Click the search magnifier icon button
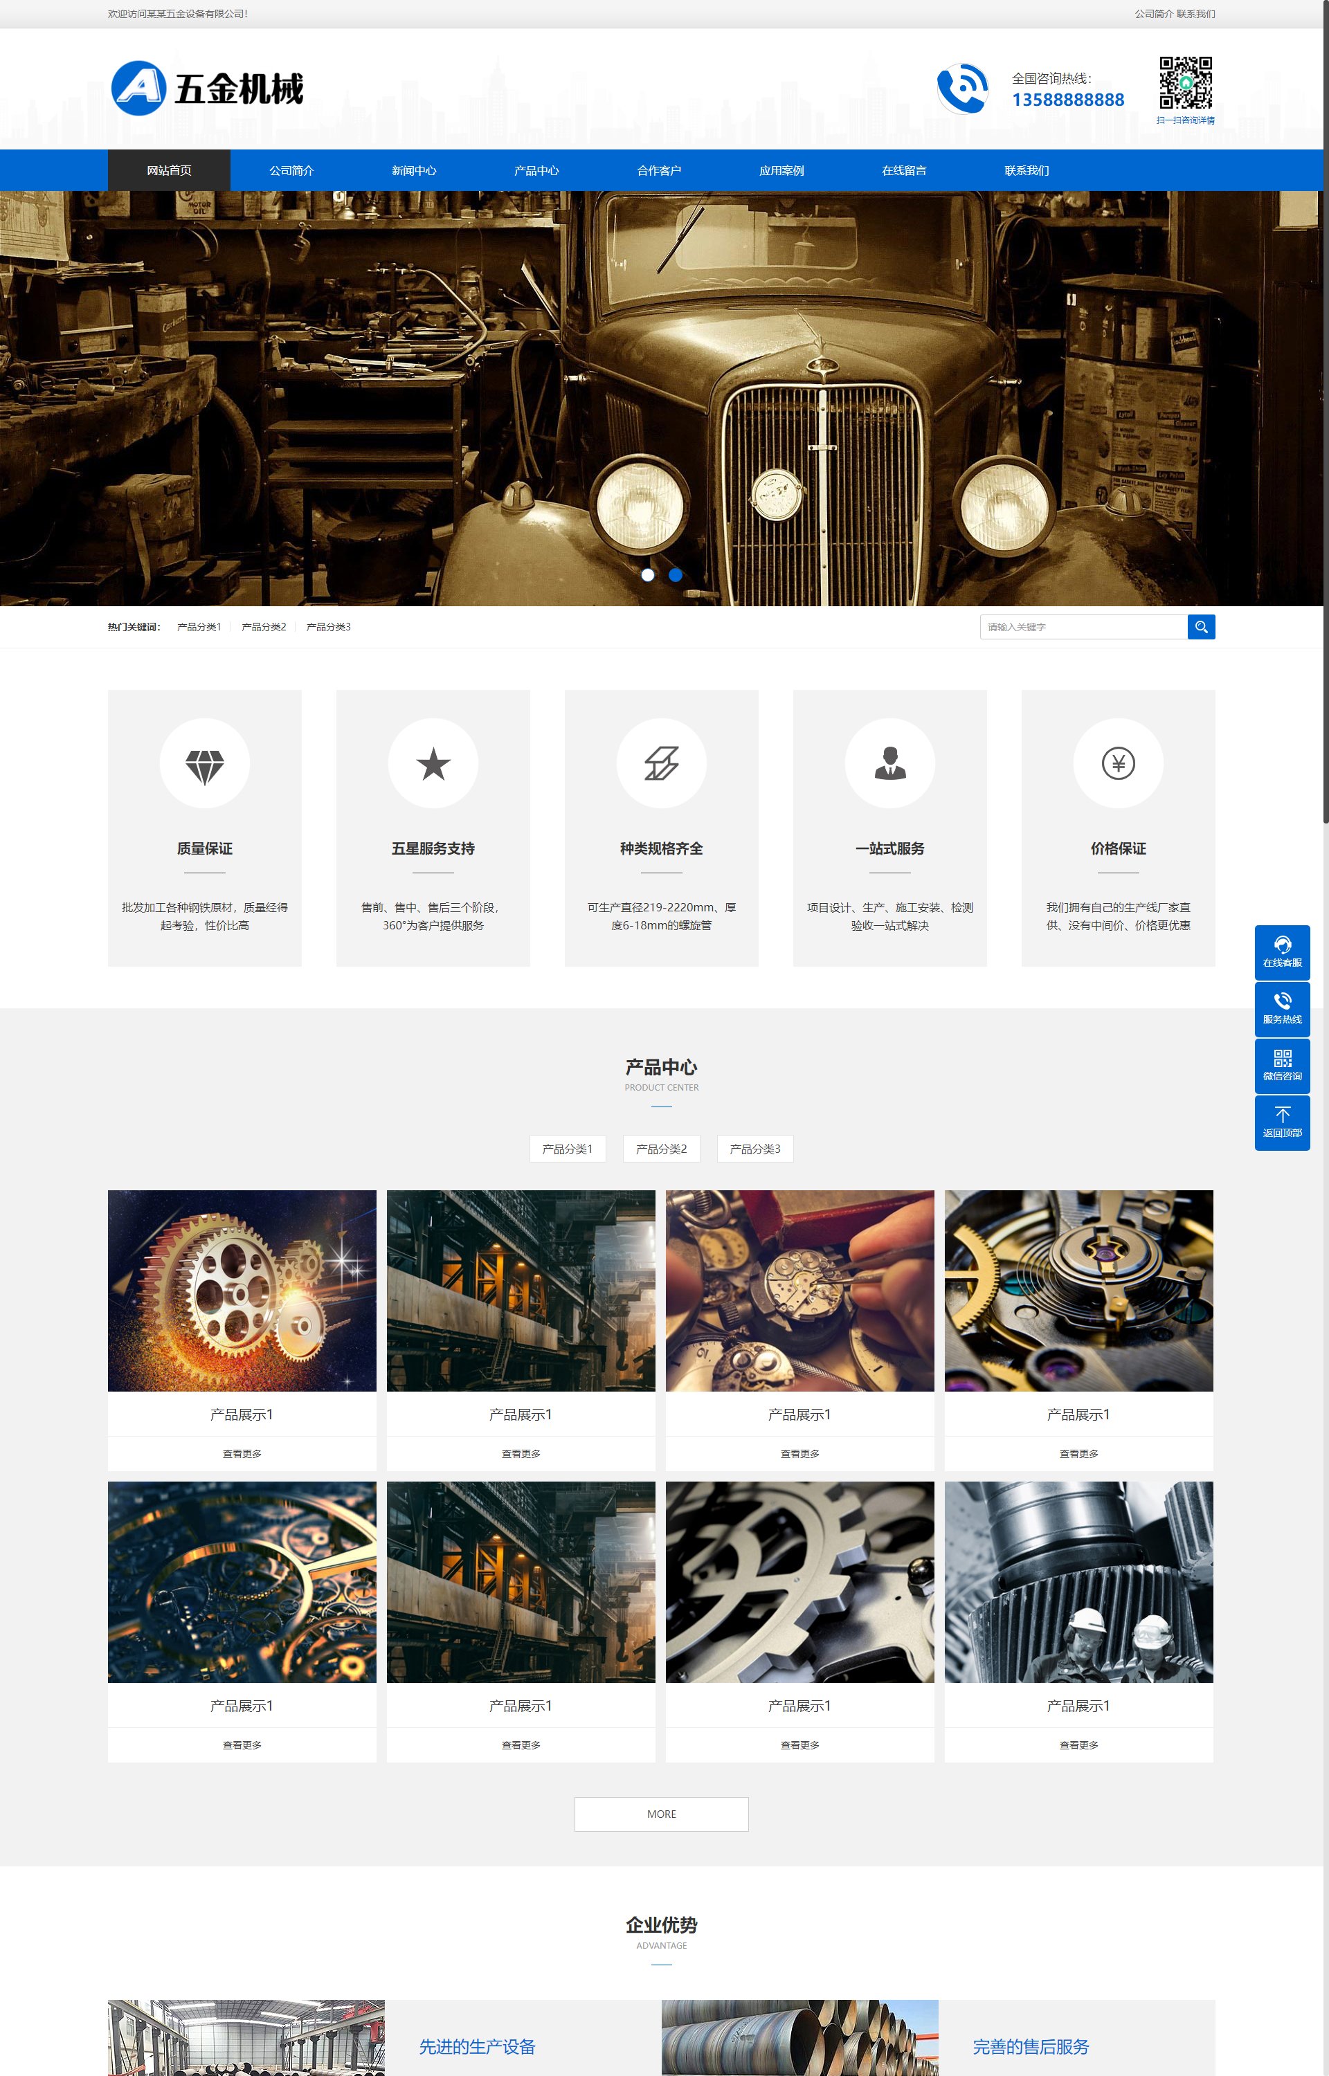1329x2076 pixels. coord(1200,627)
